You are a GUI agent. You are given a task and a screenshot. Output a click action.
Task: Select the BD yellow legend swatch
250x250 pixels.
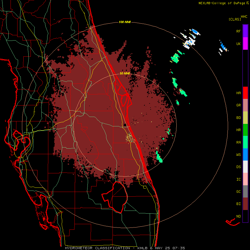pos(245,118)
